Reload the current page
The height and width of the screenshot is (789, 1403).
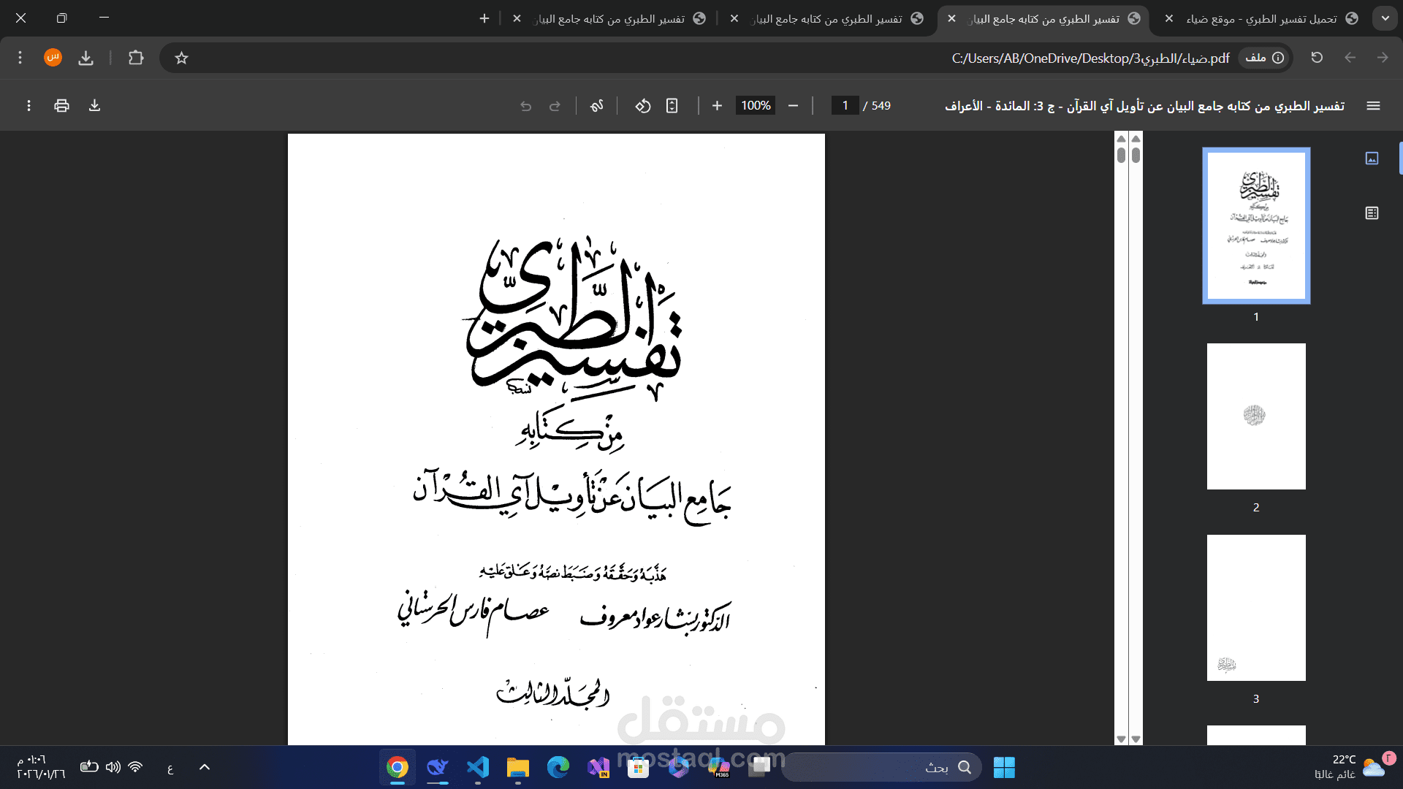(1317, 58)
